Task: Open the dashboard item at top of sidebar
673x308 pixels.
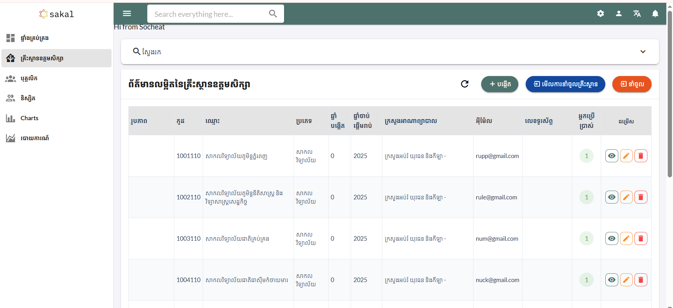Action: (56, 38)
